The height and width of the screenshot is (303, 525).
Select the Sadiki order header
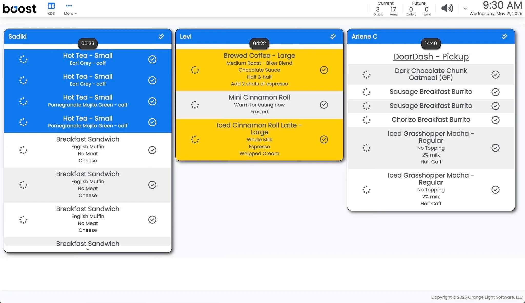point(17,36)
